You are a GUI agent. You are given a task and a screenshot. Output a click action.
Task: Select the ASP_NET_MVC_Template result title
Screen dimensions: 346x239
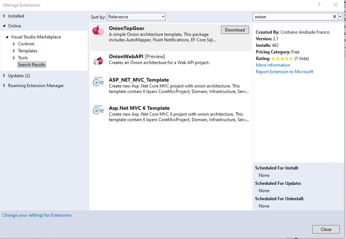139,80
